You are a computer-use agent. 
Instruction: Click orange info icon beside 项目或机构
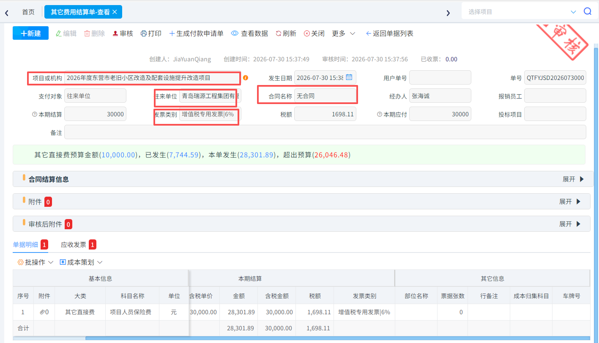[246, 78]
